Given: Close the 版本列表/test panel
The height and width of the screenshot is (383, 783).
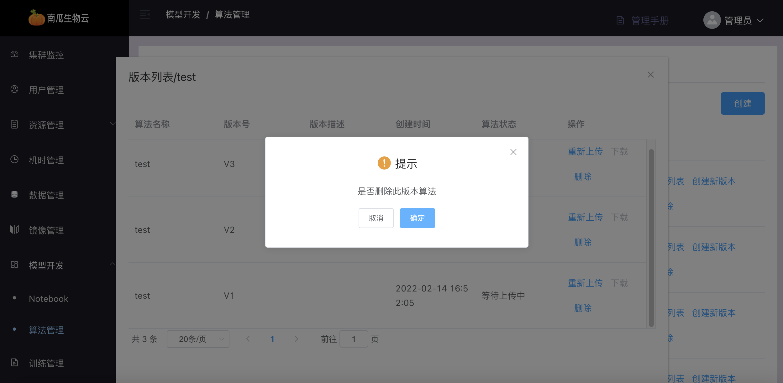Looking at the screenshot, I should click(651, 75).
